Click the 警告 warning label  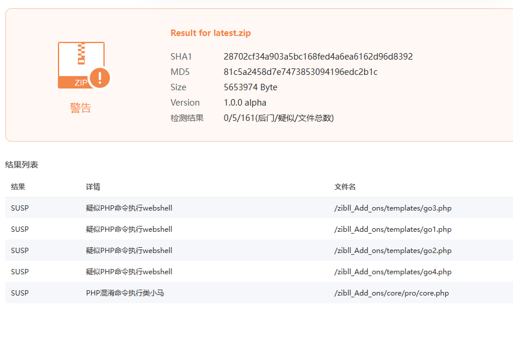click(x=80, y=108)
